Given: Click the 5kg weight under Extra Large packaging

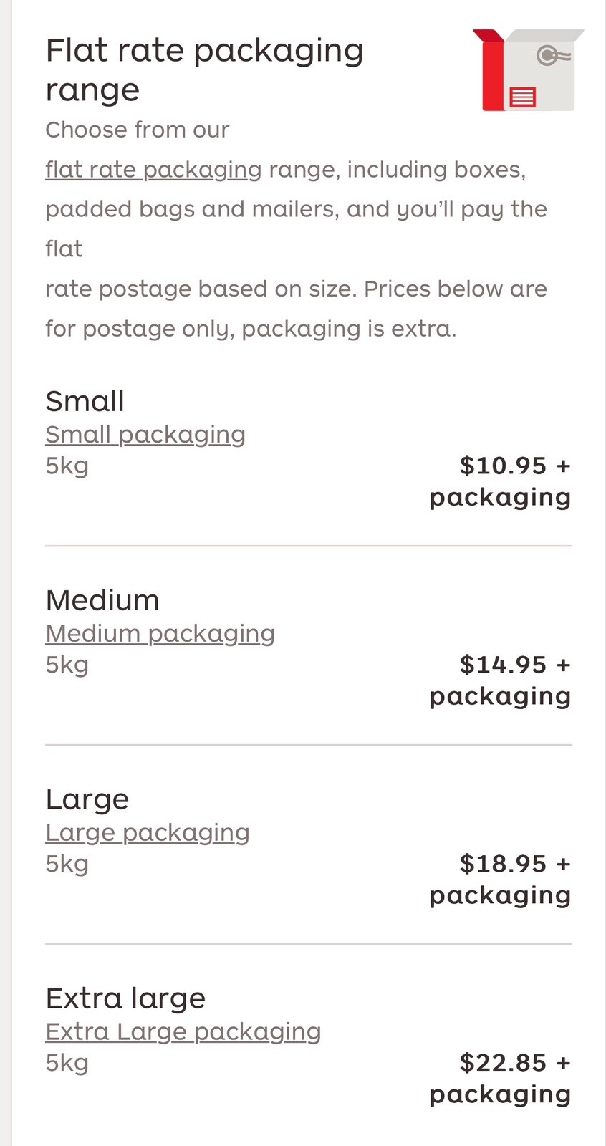Looking at the screenshot, I should [67, 1064].
